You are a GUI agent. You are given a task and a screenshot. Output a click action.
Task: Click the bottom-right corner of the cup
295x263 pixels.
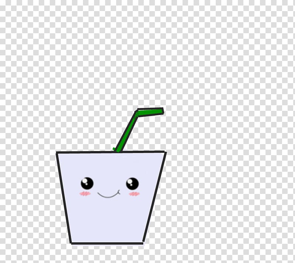pos(143,243)
